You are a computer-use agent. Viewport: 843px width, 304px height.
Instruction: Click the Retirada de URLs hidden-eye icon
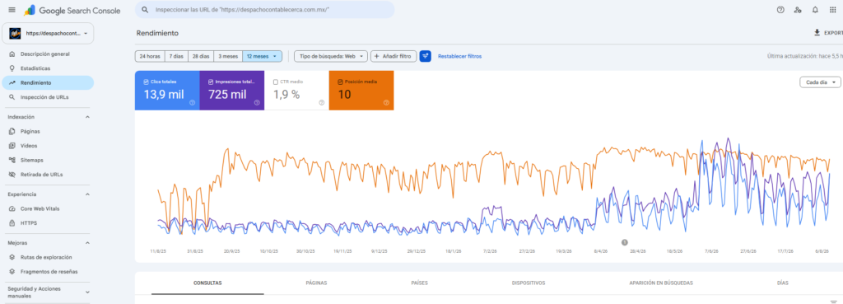coord(12,175)
